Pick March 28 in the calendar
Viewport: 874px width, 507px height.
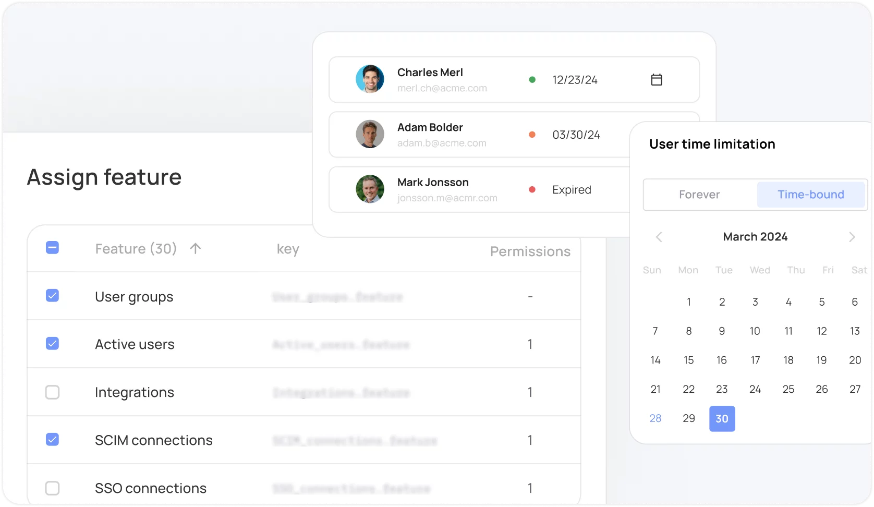click(655, 418)
